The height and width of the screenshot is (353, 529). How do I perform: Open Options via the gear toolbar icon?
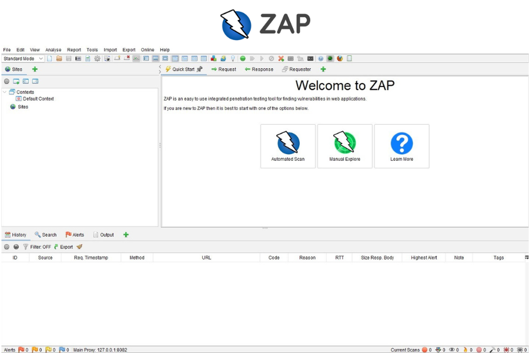click(97, 58)
